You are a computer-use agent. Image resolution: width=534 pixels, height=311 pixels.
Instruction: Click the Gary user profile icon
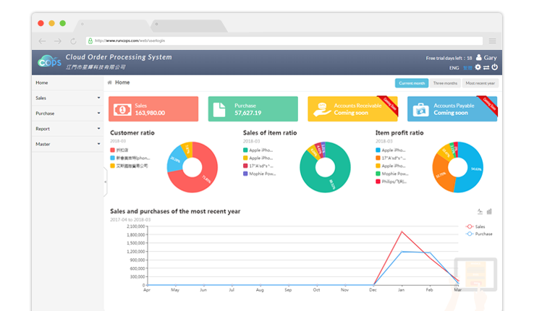coord(479,57)
